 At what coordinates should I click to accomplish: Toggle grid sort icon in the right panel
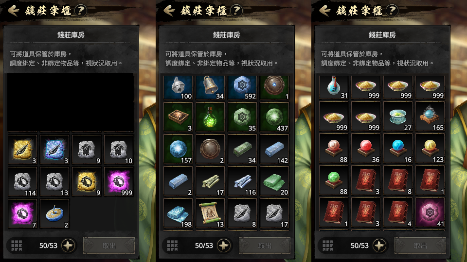(x=328, y=246)
